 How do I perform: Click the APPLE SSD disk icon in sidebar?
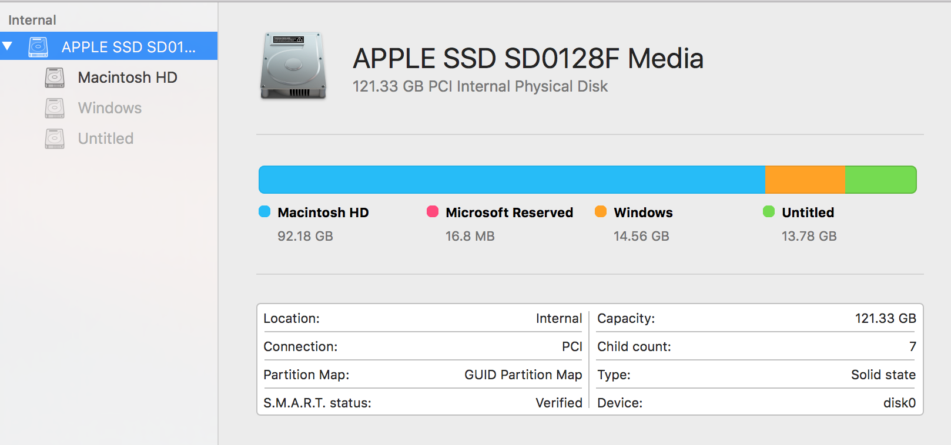pyautogui.click(x=39, y=46)
